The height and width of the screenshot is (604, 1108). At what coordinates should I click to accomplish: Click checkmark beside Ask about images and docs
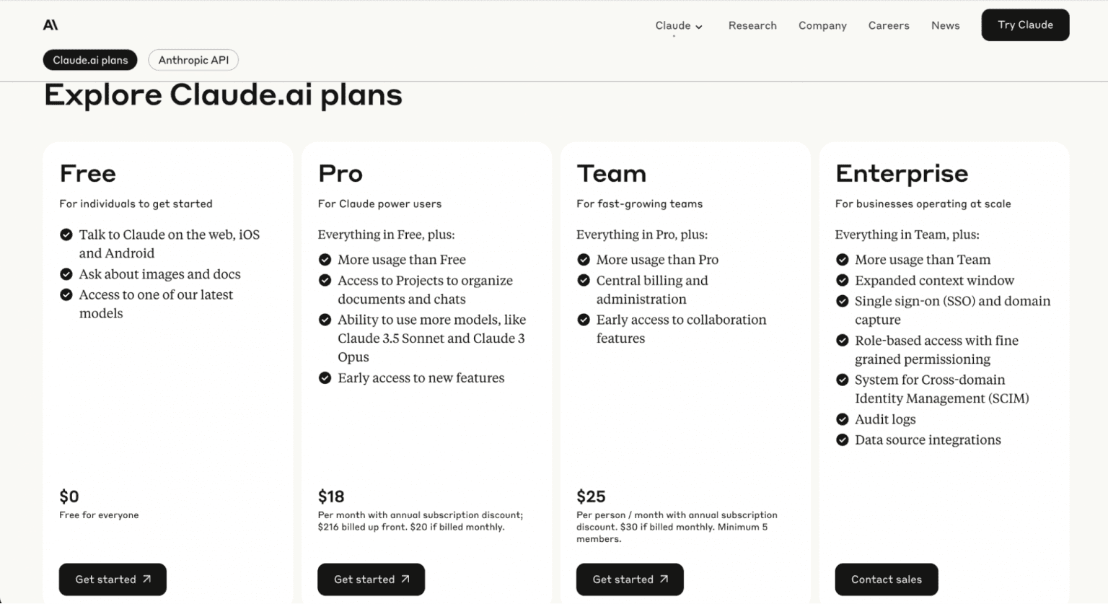(x=66, y=274)
